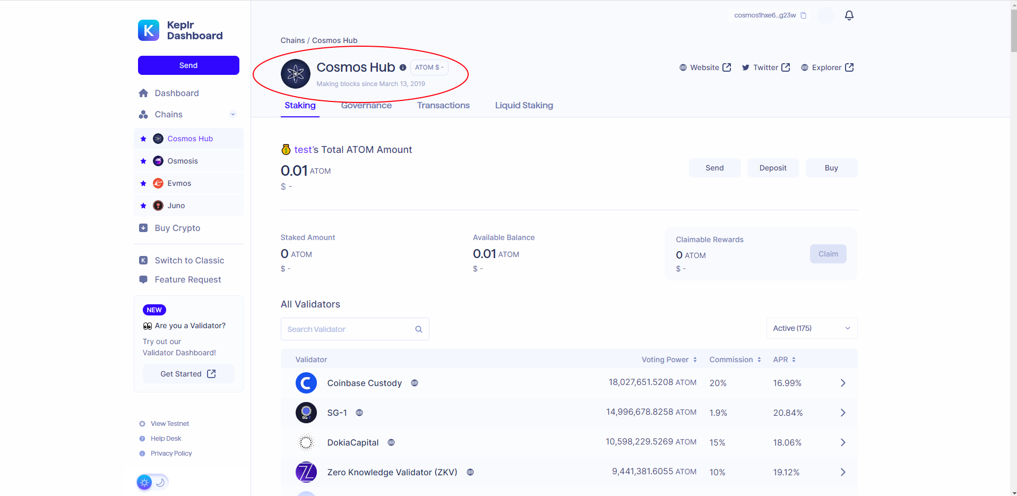Toggle the Juno favorite star
This screenshot has width=1017, height=496.
click(143, 206)
